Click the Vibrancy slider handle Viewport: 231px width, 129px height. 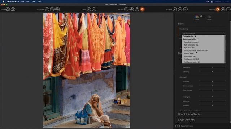[212, 72]
